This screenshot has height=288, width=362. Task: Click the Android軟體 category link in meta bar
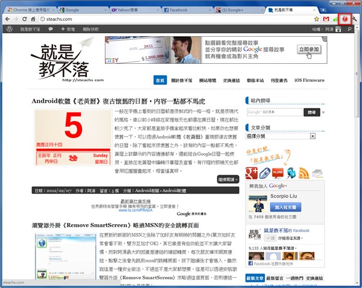click(174, 190)
